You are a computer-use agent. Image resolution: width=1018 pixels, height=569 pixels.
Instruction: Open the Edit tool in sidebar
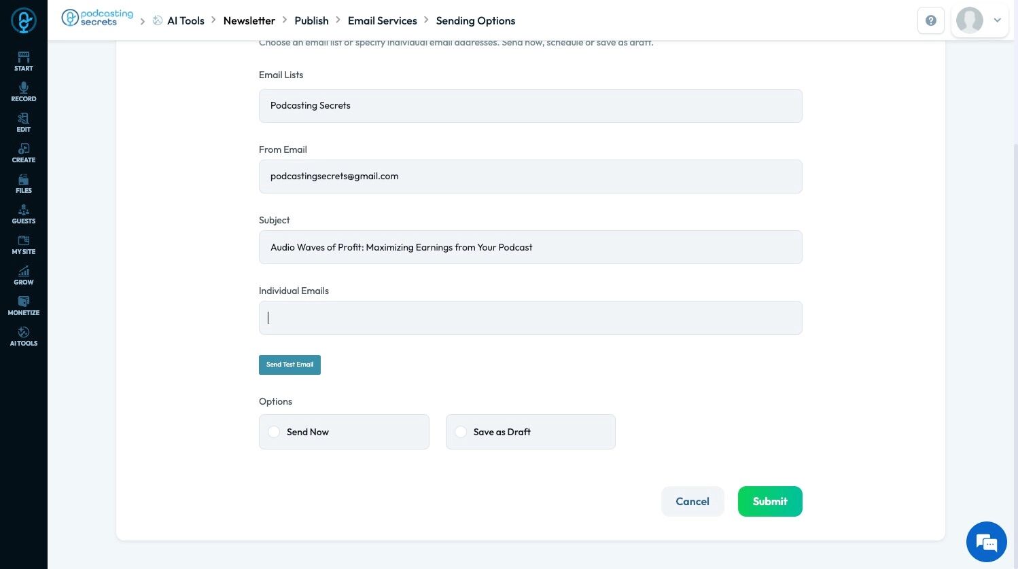pyautogui.click(x=24, y=122)
